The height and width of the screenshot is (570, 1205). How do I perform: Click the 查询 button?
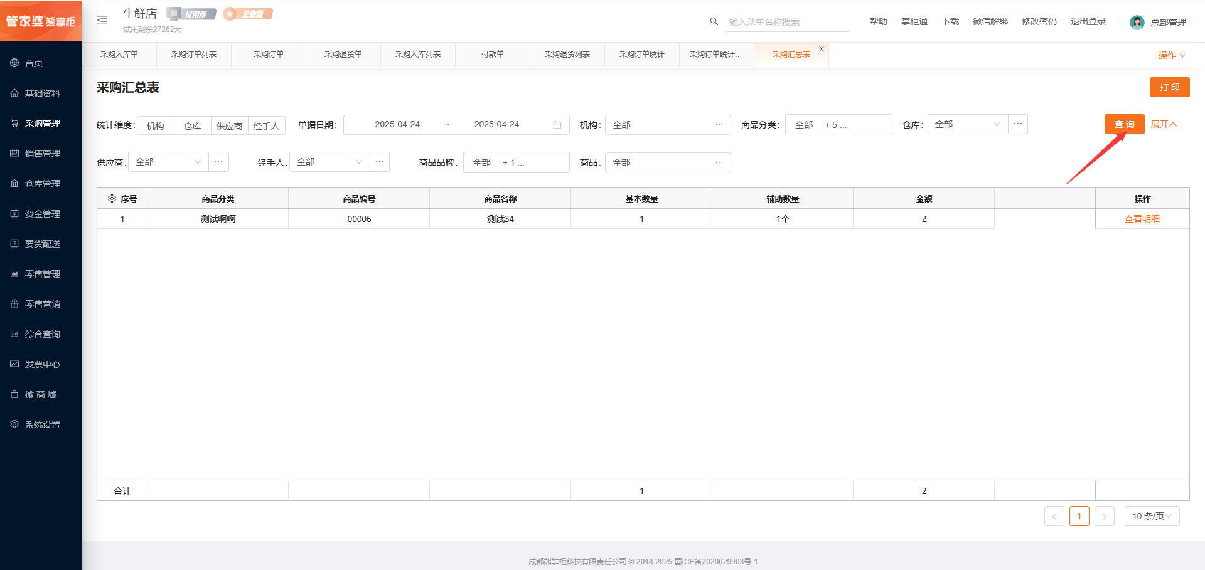tap(1125, 124)
